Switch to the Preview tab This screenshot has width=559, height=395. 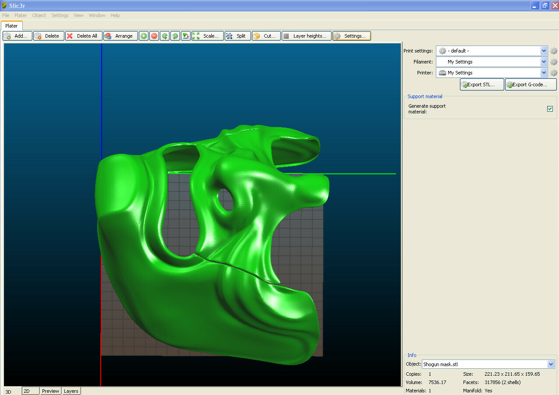(50, 391)
